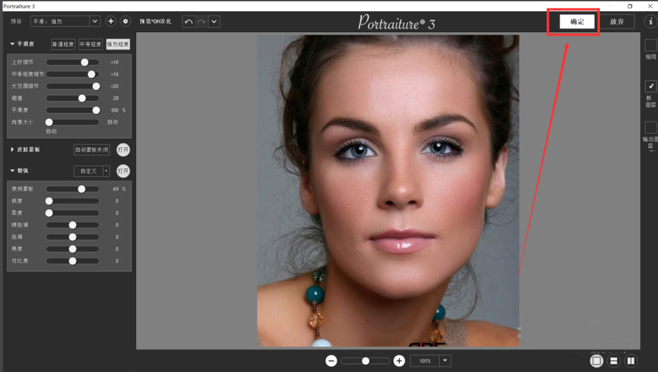Check the 相同 checkbox
This screenshot has width=658, height=372.
pos(650,45)
